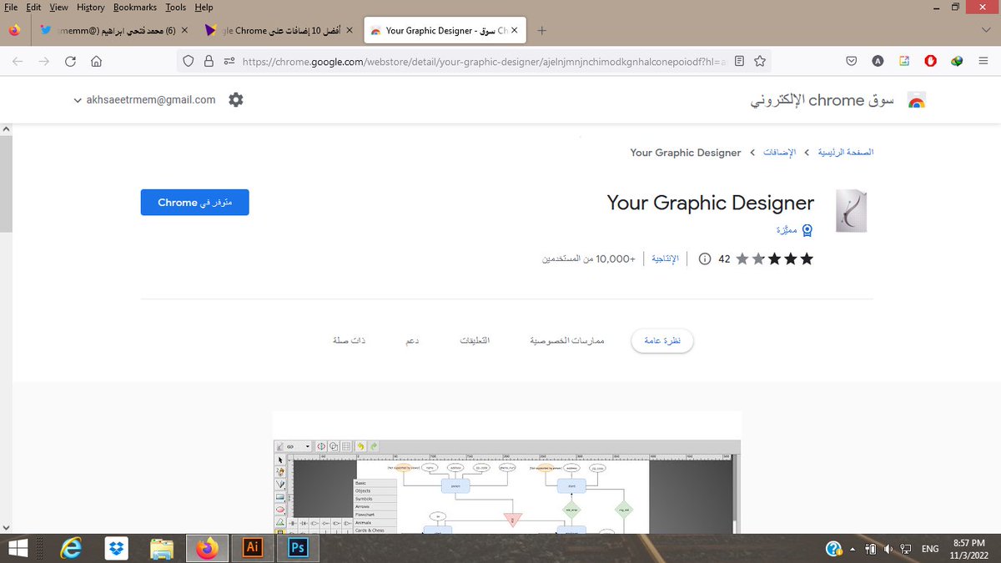This screenshot has height=563, width=1001.
Task: Click the Firefox taskbar button
Action: pyautogui.click(x=206, y=548)
